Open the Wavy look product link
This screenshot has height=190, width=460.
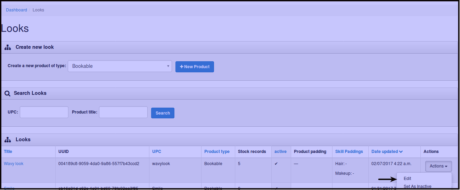pos(14,164)
